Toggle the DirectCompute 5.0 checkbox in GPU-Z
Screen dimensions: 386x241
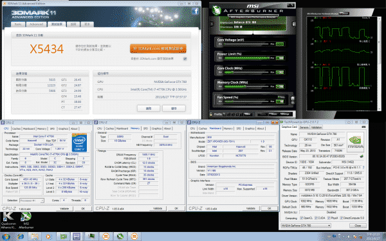(342, 218)
